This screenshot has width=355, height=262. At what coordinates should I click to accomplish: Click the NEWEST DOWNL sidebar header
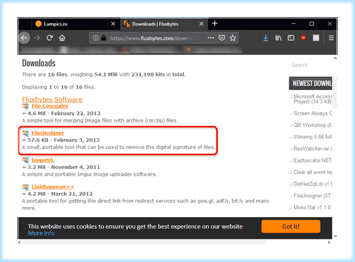(x=311, y=83)
